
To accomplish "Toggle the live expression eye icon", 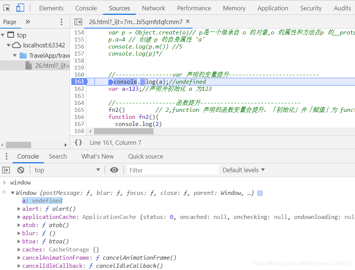I will point(114,170).
